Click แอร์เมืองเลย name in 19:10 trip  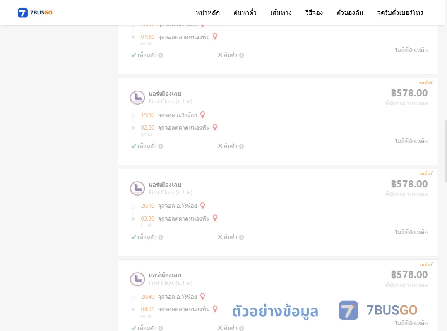(x=165, y=94)
